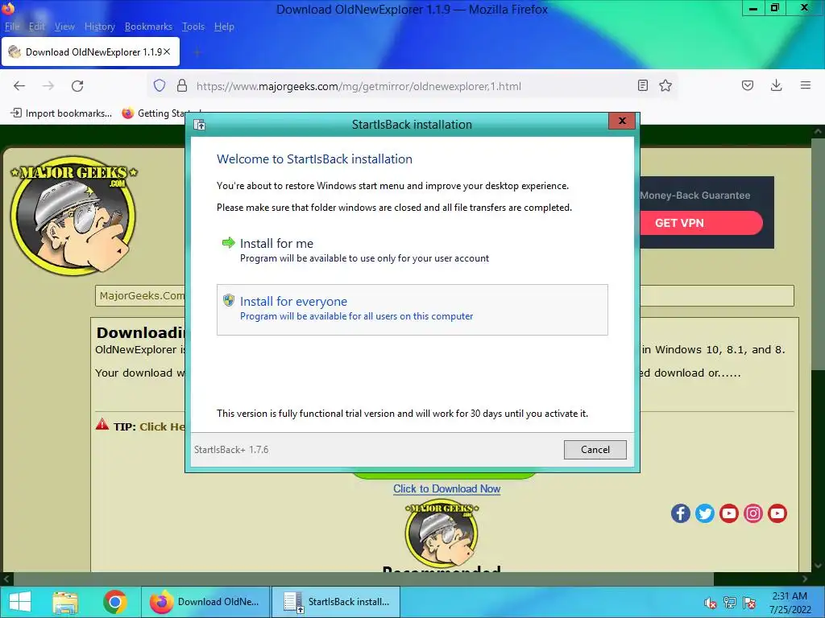Click the horizontal page scrollbar
This screenshot has width=825, height=618.
[x=363, y=579]
